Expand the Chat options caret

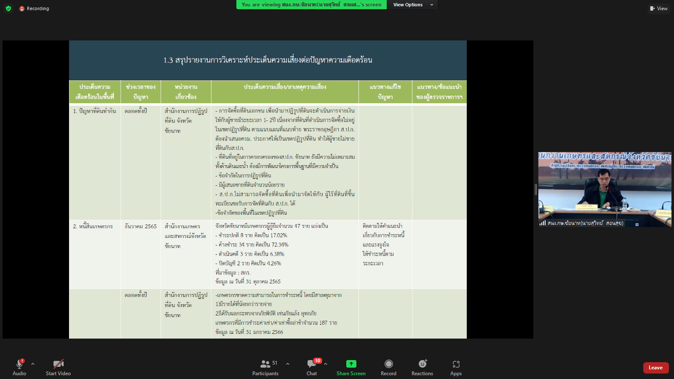coord(326,364)
